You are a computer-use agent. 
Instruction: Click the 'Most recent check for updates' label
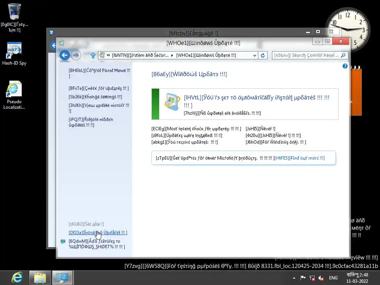196,129
